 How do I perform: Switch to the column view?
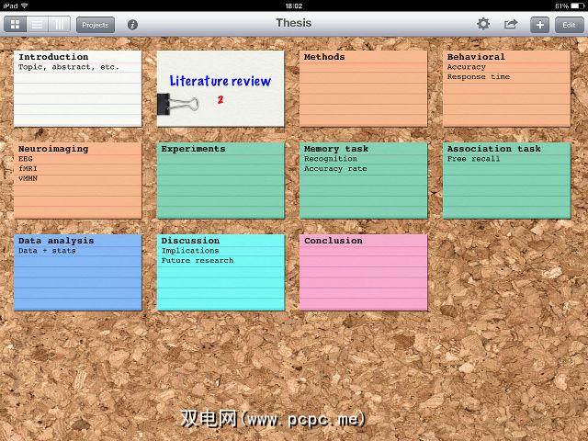point(59,25)
